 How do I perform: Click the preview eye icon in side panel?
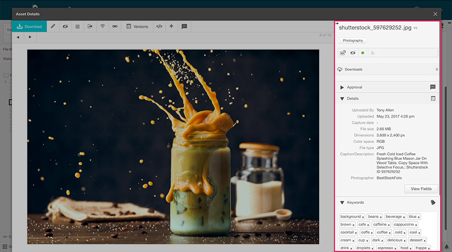342,53
